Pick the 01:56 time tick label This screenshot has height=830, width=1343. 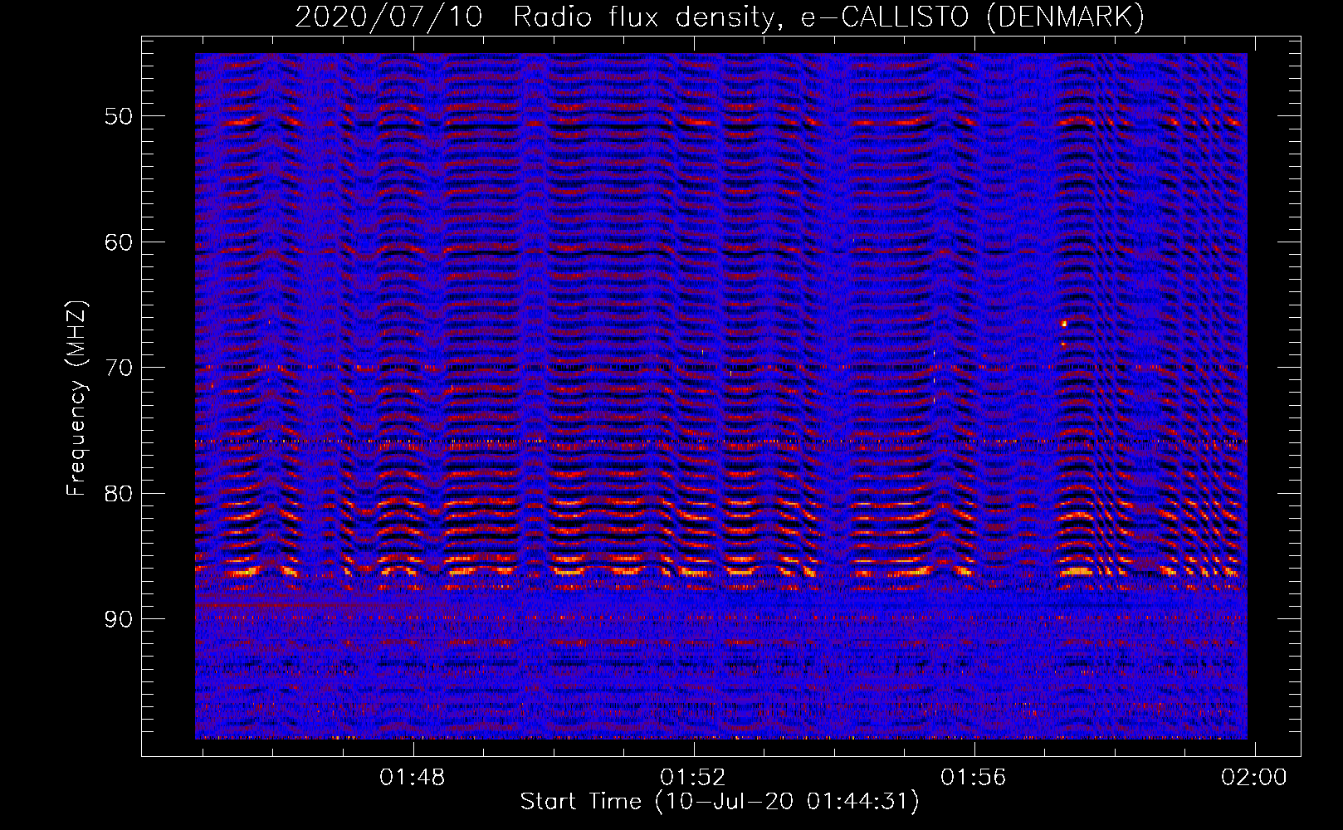(974, 778)
